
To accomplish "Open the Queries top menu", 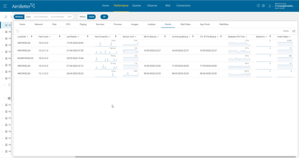I will 137,6.
